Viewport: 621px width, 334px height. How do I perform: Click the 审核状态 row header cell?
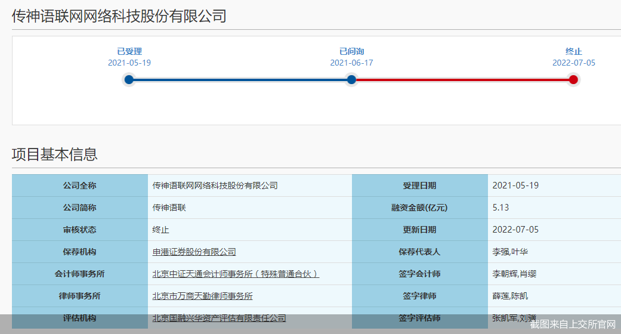pos(79,230)
